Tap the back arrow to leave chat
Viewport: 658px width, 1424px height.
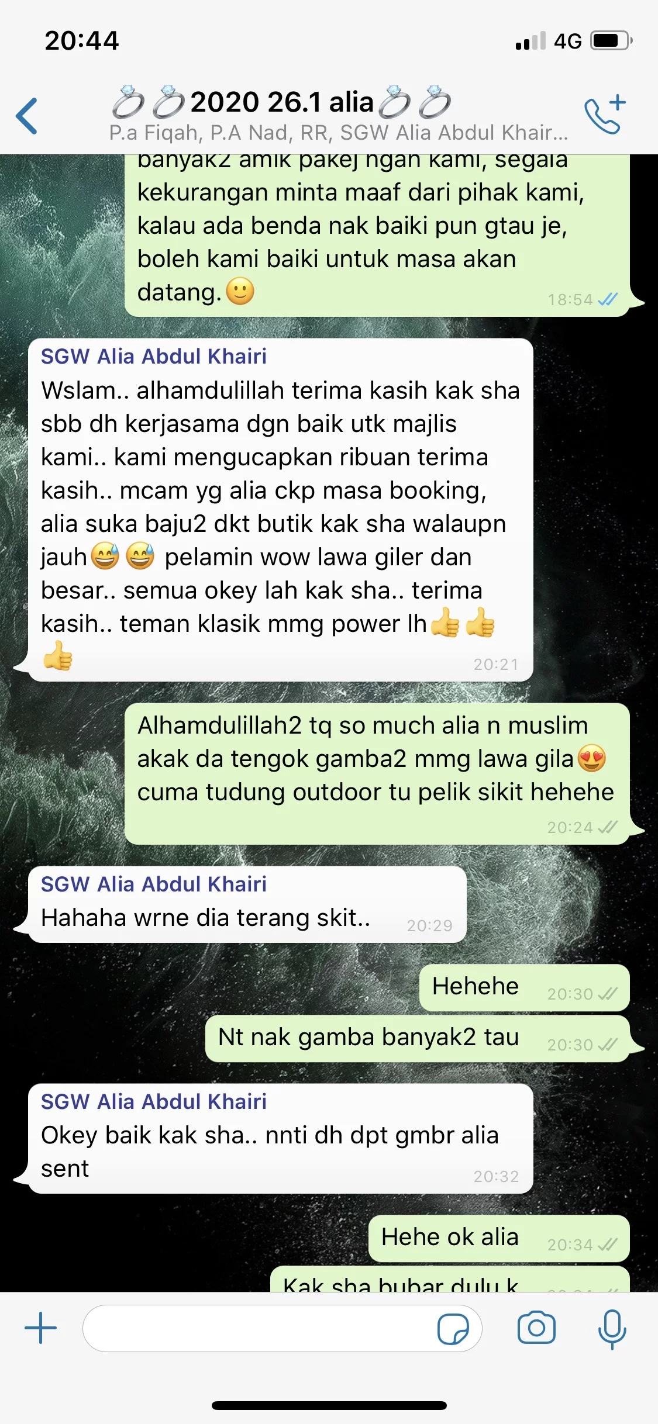point(27,116)
